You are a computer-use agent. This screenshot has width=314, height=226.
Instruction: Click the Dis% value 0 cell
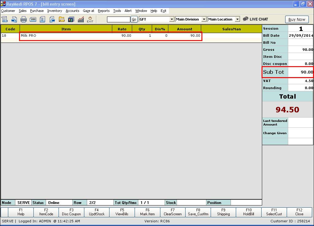coord(160,36)
